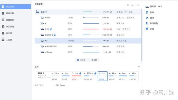
Task: Click the 磁盘 0 label in disk map
Action: pos(41,73)
